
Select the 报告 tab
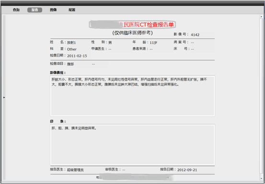(35, 10)
